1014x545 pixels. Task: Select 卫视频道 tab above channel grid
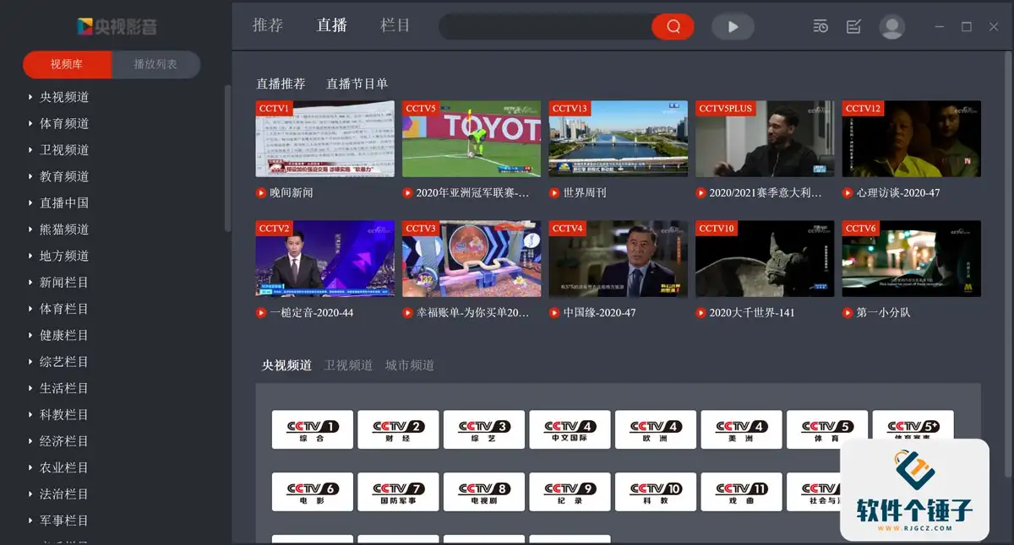pyautogui.click(x=348, y=365)
